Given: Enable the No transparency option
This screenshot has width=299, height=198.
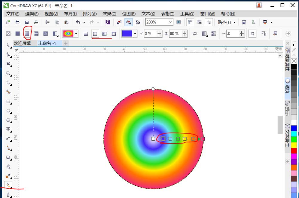Looking at the screenshot, I should click(x=7, y=33).
